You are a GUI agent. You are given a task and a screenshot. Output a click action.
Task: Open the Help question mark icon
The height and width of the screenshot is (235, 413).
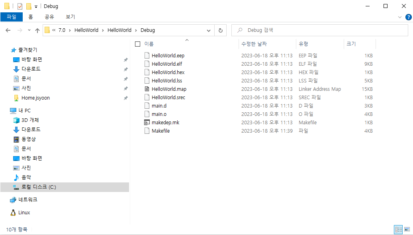(408, 17)
